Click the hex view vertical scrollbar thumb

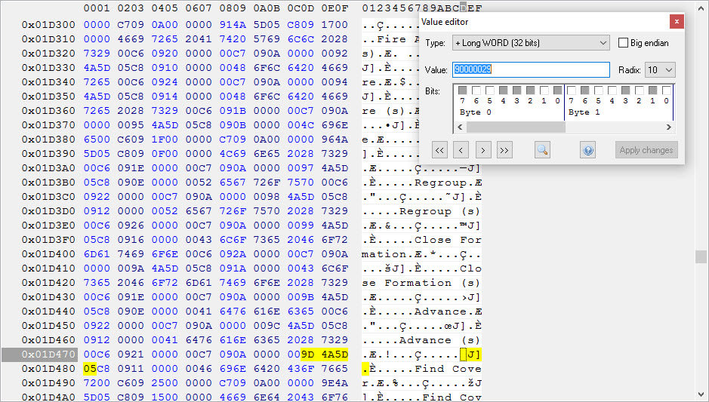(x=701, y=257)
